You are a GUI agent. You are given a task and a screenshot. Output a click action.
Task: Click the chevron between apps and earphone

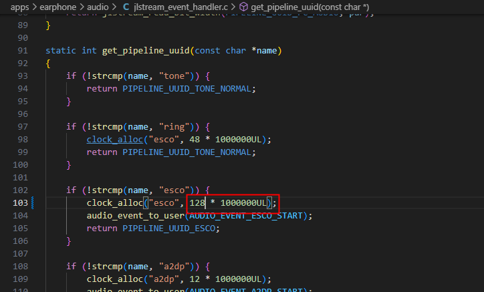click(x=34, y=7)
